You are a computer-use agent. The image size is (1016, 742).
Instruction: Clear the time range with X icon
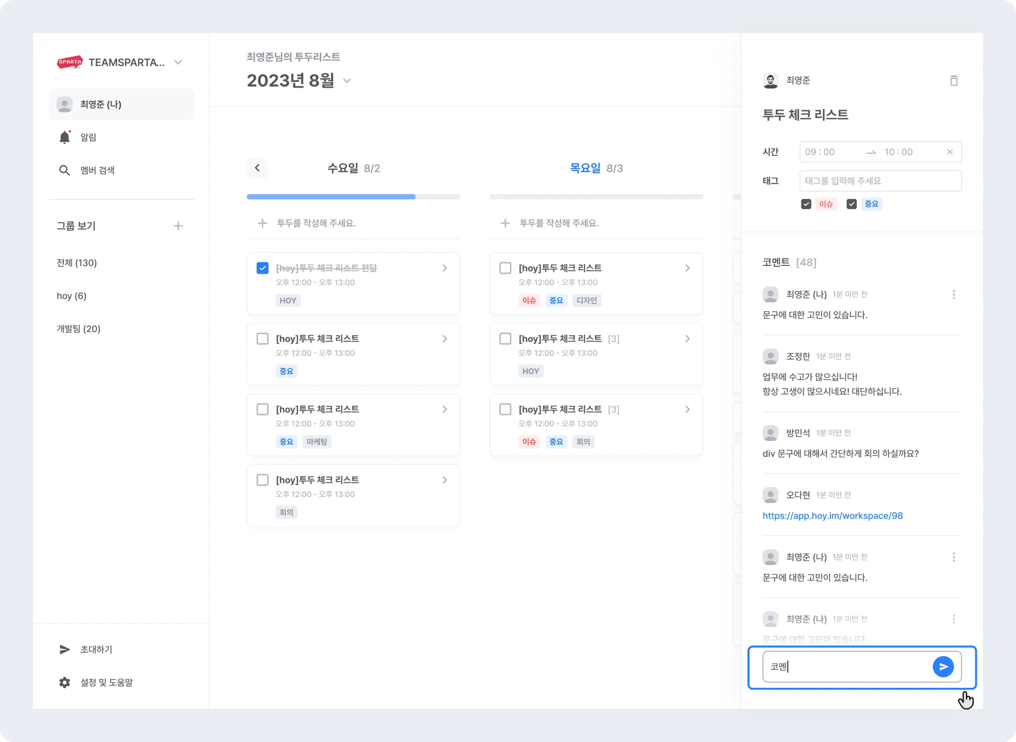950,152
